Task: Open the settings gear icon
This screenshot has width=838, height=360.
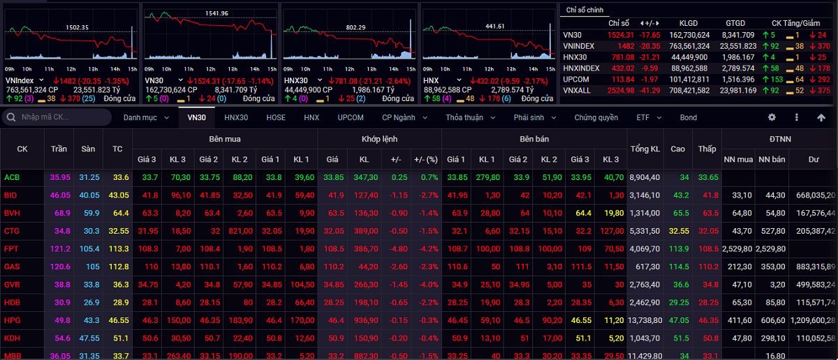Action: pyautogui.click(x=772, y=117)
